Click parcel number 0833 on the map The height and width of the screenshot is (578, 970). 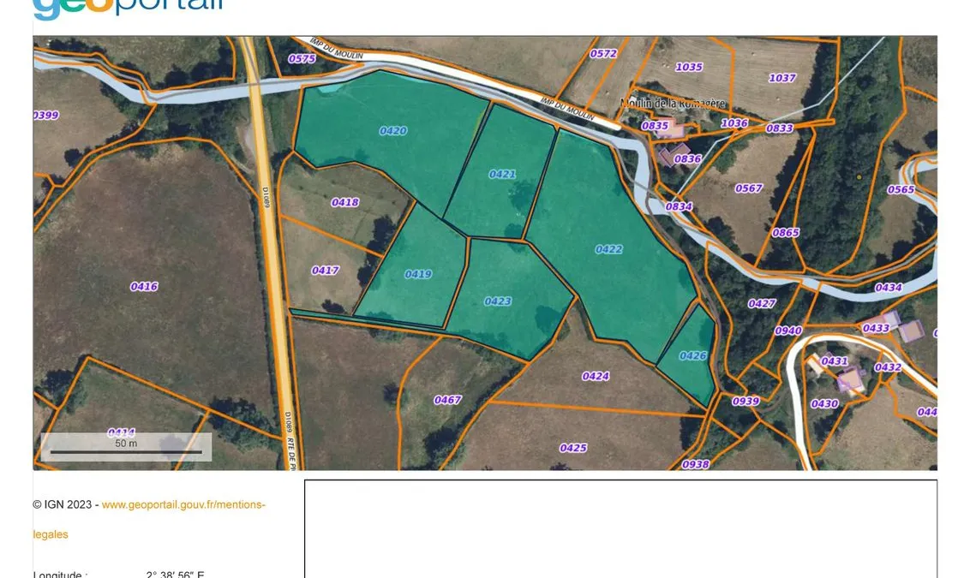point(780,128)
